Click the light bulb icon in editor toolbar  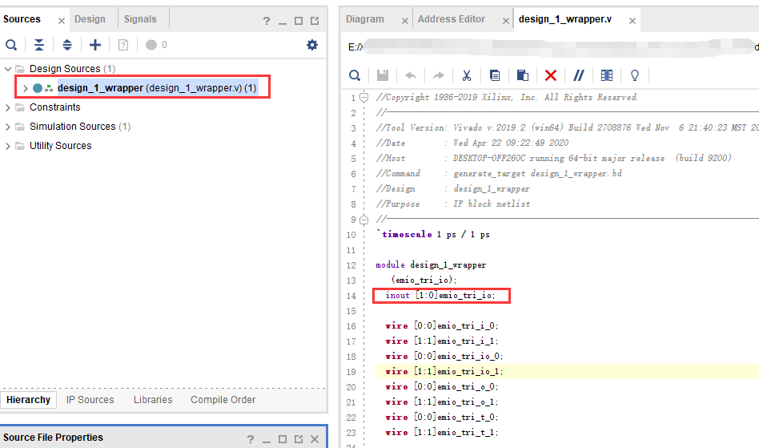(x=635, y=75)
